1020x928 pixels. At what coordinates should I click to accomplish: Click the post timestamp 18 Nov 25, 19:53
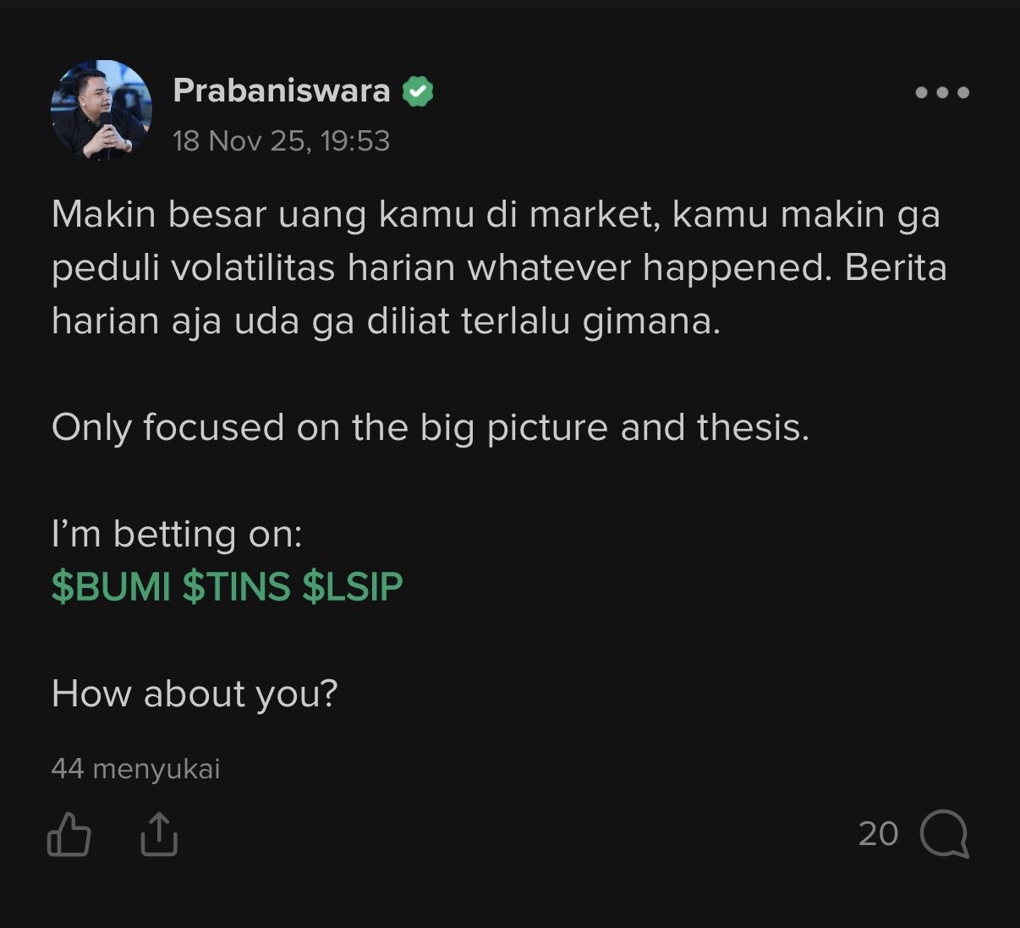coord(281,140)
